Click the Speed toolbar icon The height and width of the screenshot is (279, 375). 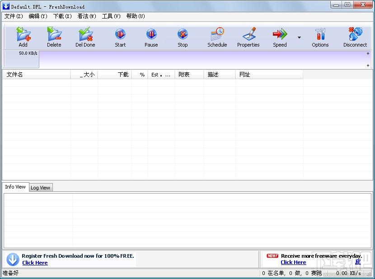tap(280, 37)
